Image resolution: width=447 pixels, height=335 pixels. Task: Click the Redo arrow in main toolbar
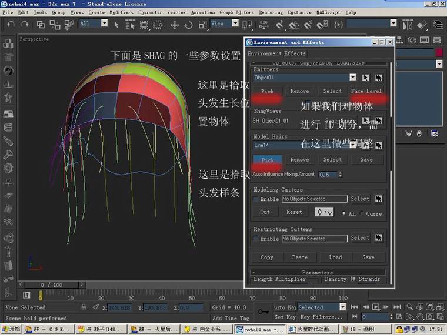tap(25, 25)
